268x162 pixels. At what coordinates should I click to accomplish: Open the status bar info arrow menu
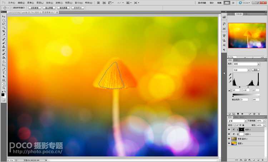(x=46, y=160)
